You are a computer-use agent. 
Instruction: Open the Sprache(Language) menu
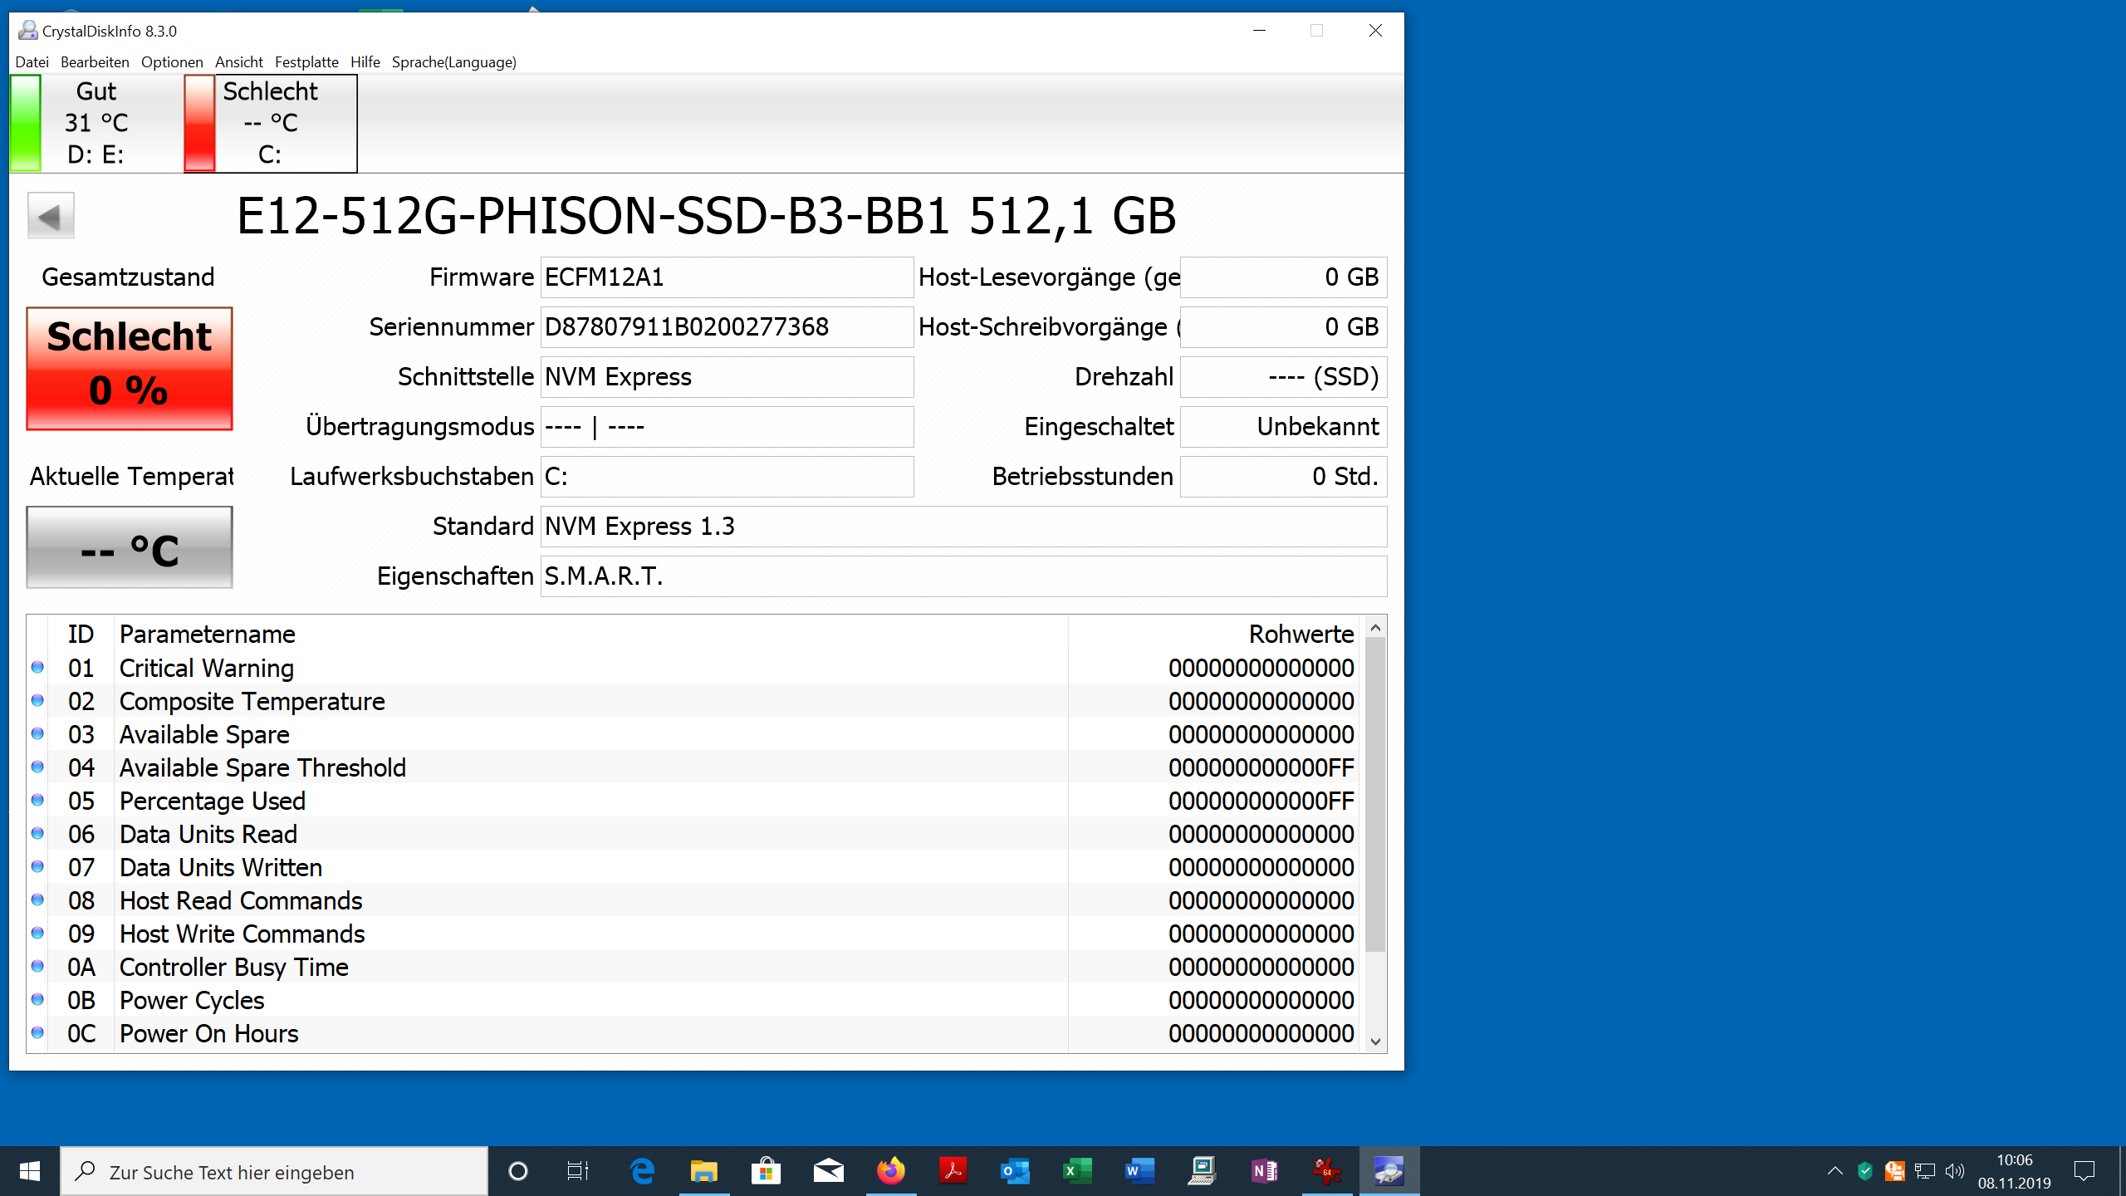(453, 62)
